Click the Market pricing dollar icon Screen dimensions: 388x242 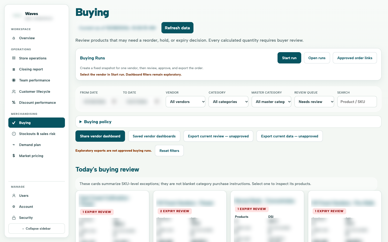14,156
